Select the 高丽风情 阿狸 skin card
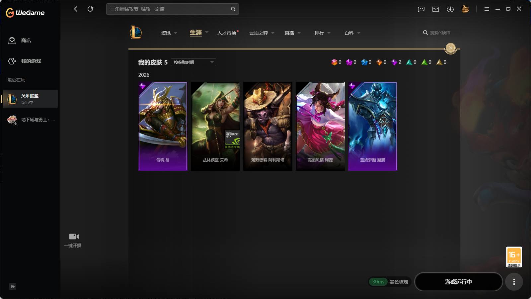Viewport: 531px width, 299px height. click(320, 126)
